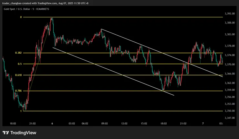Select the Fibonacci level label 0.618
This screenshot has width=239, height=139.
pos(18,75)
